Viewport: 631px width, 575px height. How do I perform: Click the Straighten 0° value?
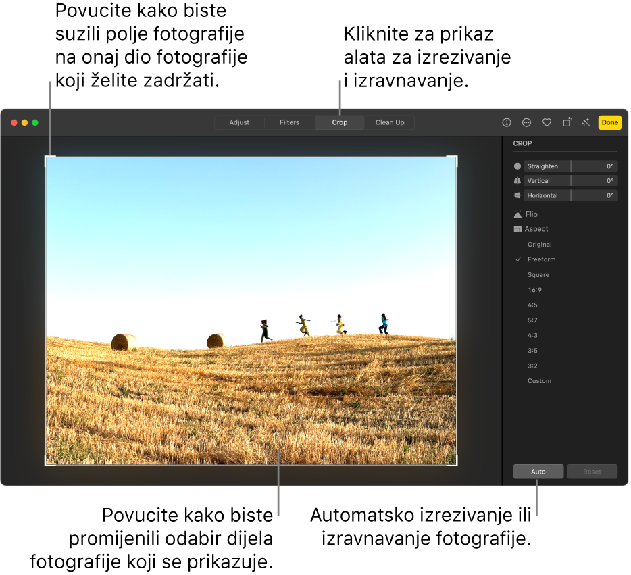click(x=610, y=166)
